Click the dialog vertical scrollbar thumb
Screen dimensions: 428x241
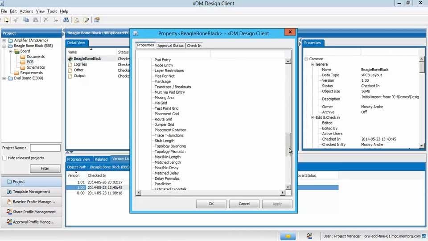tap(288, 144)
